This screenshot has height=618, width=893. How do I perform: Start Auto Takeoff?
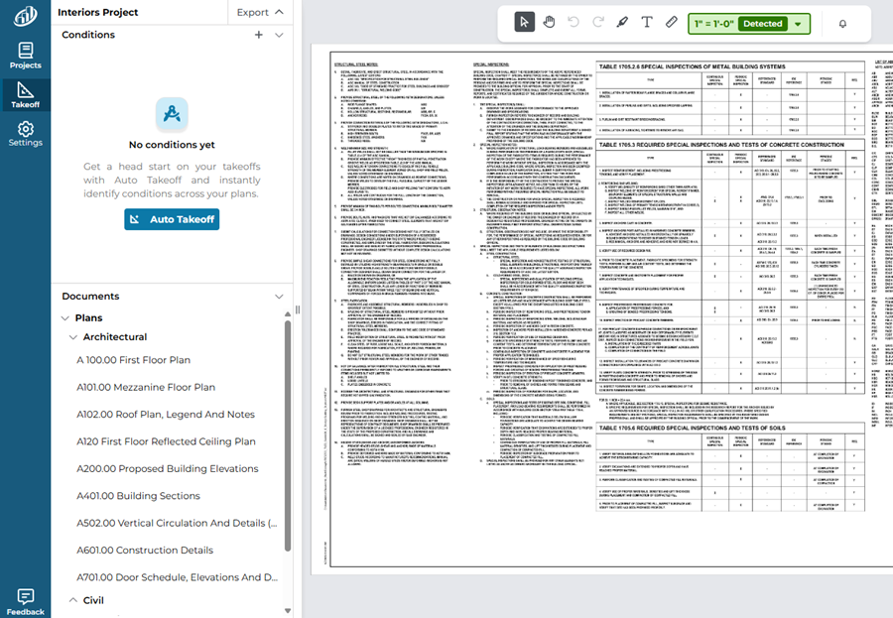click(172, 219)
